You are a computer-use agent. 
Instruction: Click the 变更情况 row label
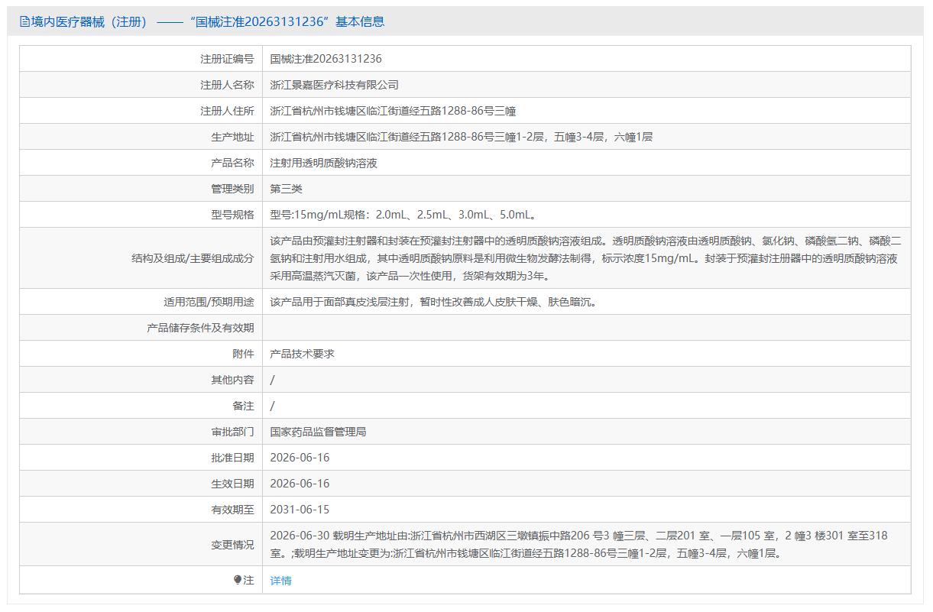tap(232, 545)
